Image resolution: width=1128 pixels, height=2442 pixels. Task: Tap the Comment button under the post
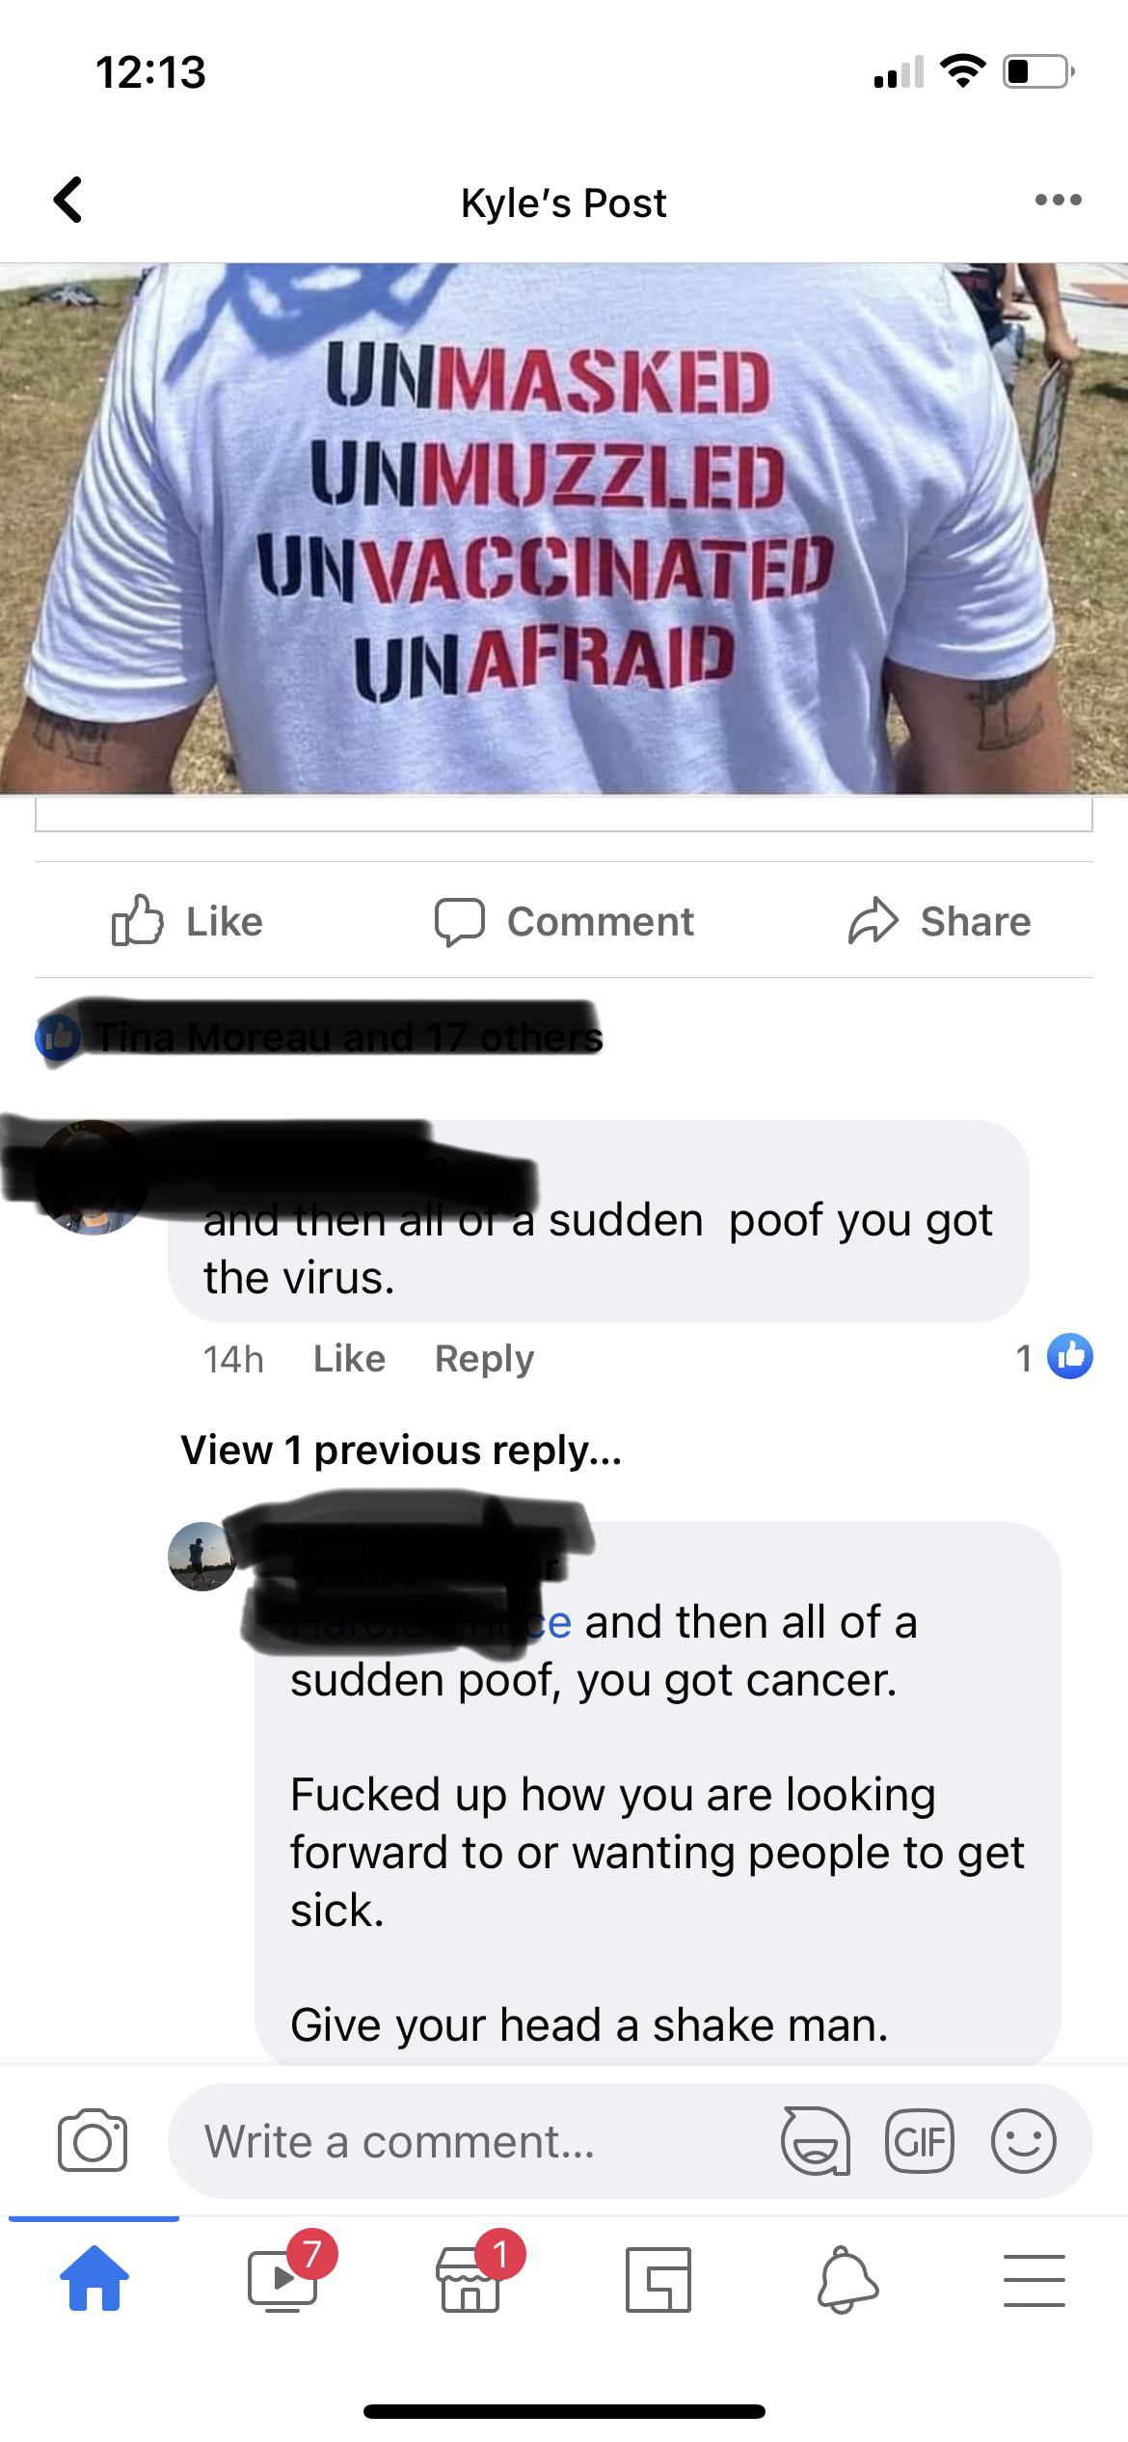564,921
